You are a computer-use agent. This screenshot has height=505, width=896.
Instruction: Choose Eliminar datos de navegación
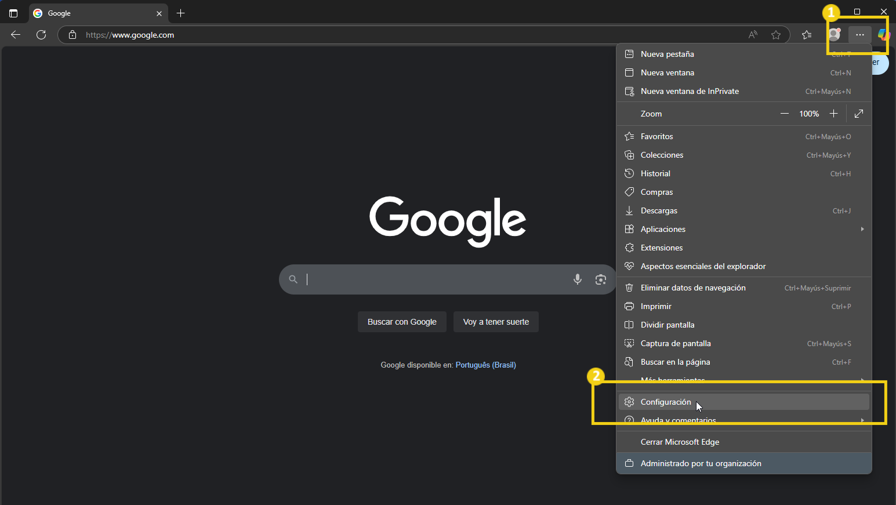(743, 288)
